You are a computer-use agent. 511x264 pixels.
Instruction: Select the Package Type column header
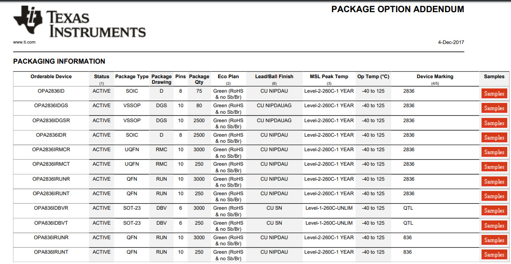(131, 77)
